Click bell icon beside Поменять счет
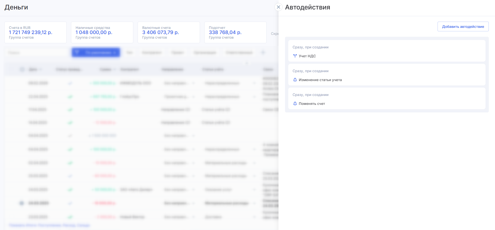 295,104
